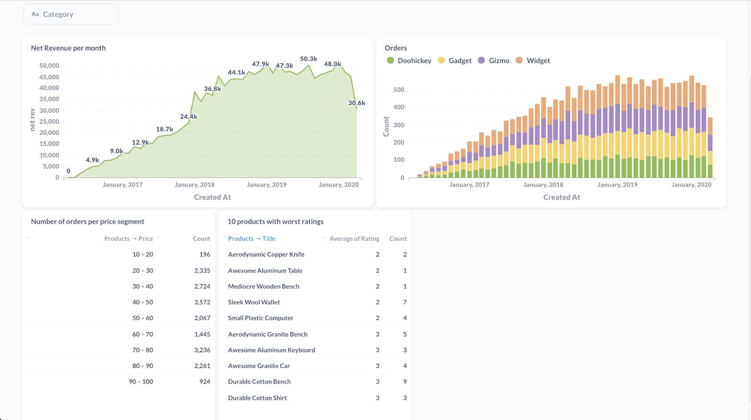
Task: Select the Aerodynamic Copper Knife row
Action: click(x=266, y=254)
